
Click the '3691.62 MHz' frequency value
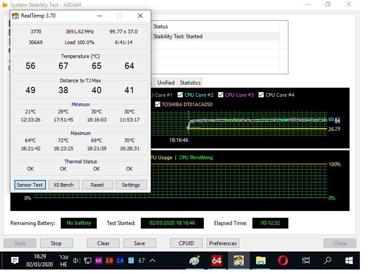[80, 31]
